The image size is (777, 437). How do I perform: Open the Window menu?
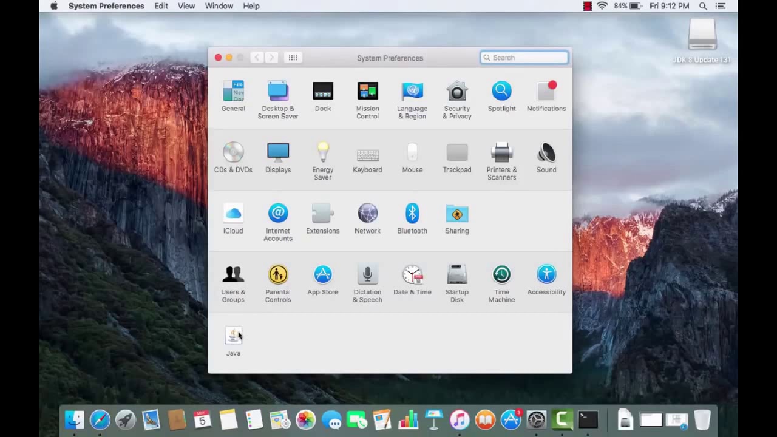[219, 6]
